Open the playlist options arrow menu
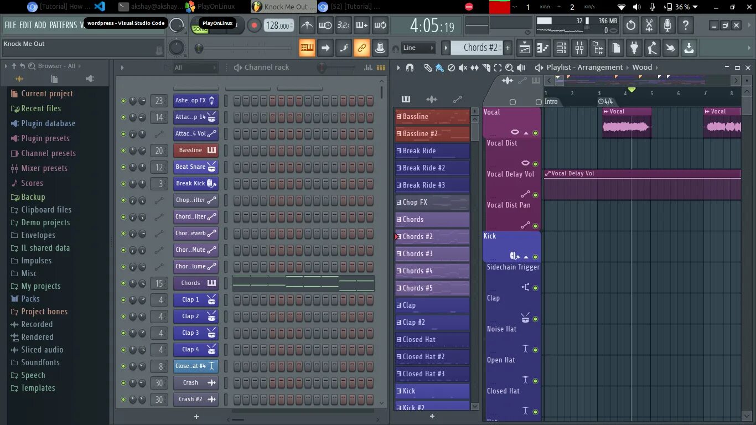The image size is (756, 425). [x=398, y=68]
